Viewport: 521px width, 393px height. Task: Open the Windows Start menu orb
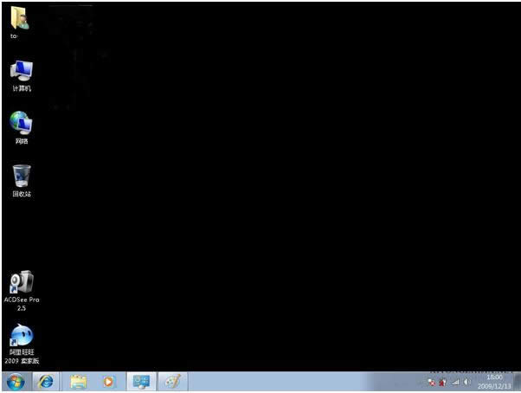pos(15,381)
